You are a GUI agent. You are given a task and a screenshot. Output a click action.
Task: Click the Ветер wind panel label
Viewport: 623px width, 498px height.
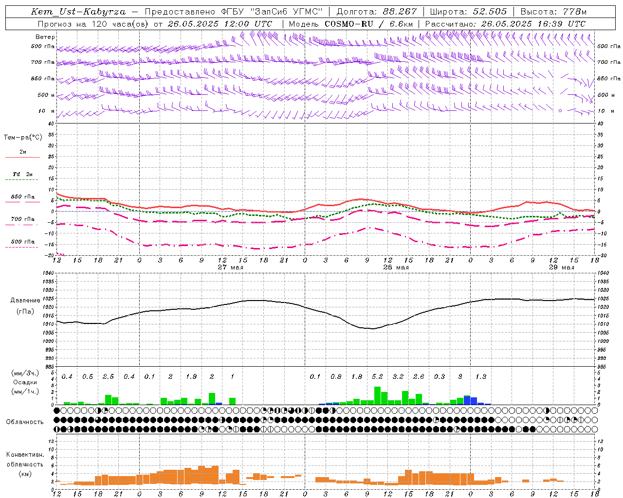[x=45, y=37]
